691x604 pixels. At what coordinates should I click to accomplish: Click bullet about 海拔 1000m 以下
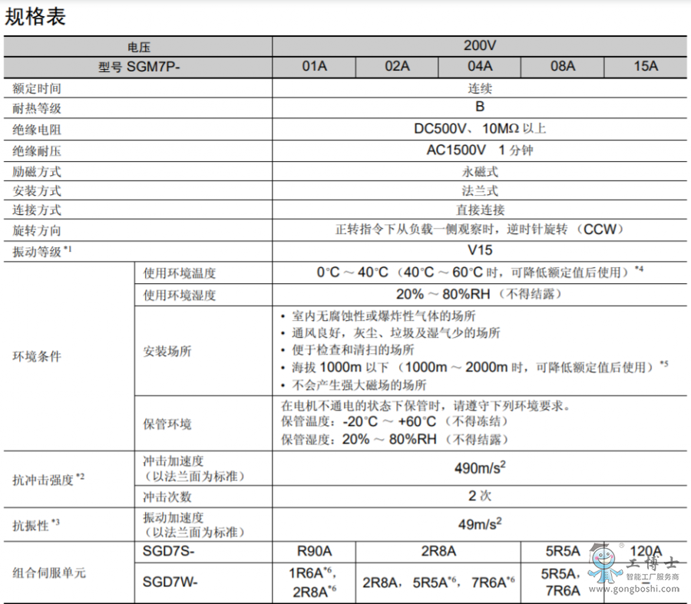coord(474,367)
